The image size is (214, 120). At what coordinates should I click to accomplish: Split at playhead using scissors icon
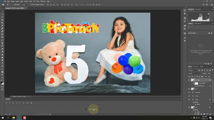point(28,103)
